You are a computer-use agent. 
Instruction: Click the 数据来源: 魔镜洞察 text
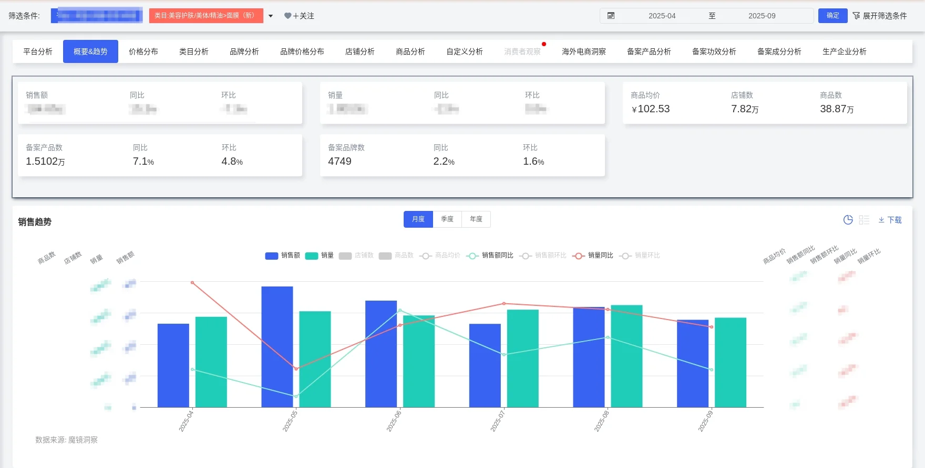(x=66, y=440)
